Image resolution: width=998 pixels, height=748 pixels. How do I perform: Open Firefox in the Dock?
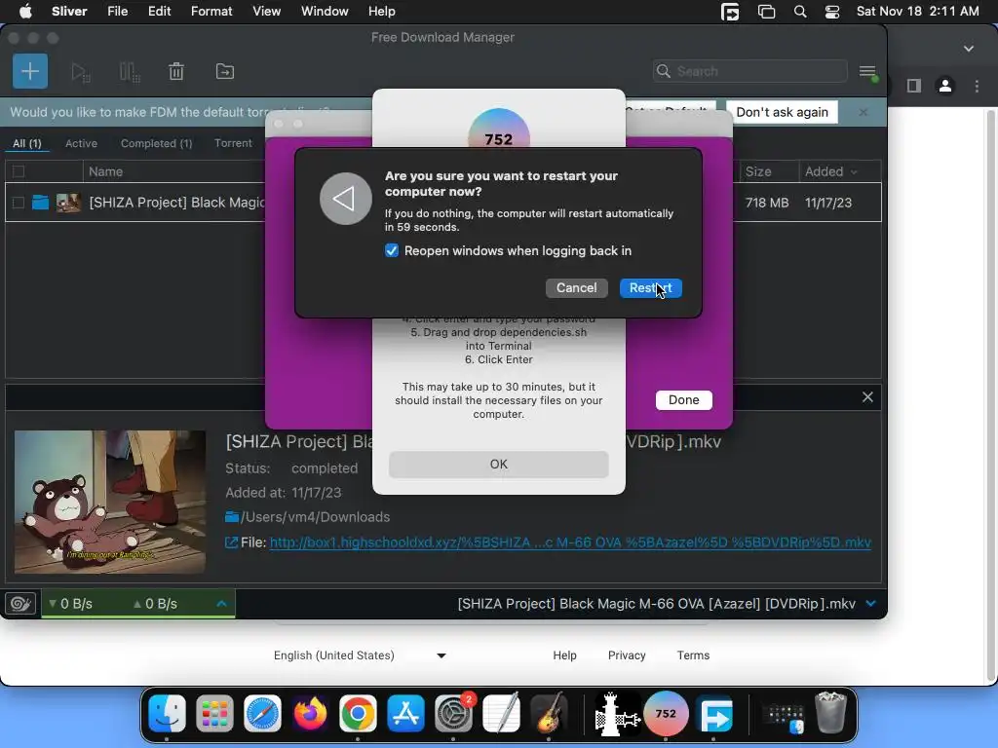(x=310, y=714)
